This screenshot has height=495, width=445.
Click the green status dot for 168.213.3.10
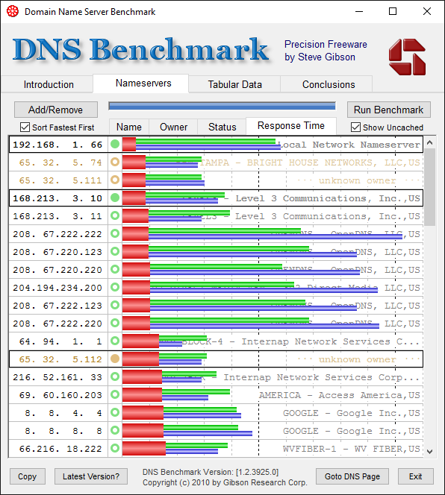pyautogui.click(x=115, y=198)
